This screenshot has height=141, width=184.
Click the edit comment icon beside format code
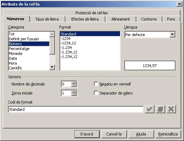coord(160,109)
